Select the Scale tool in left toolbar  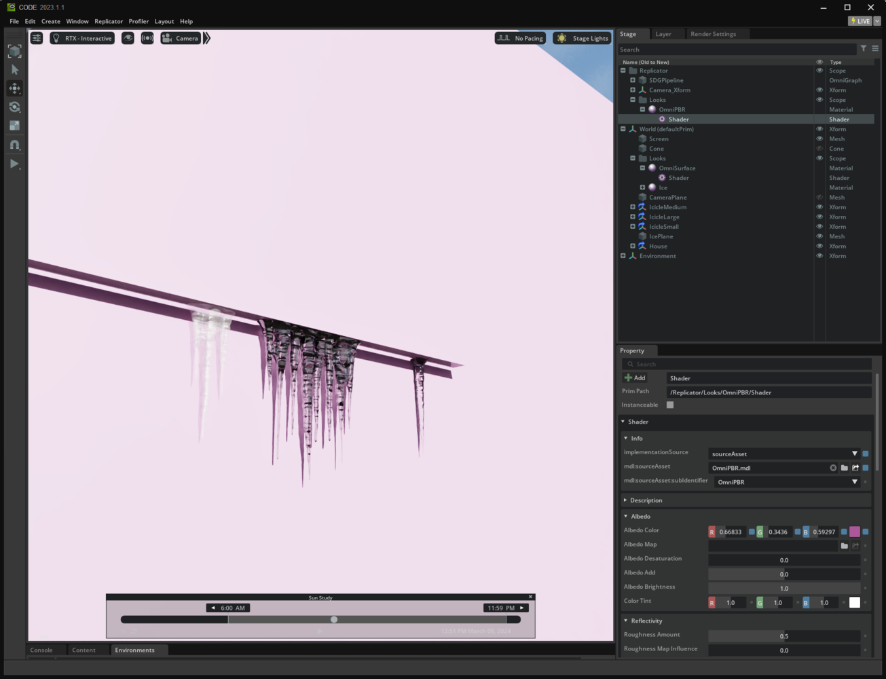click(x=14, y=126)
